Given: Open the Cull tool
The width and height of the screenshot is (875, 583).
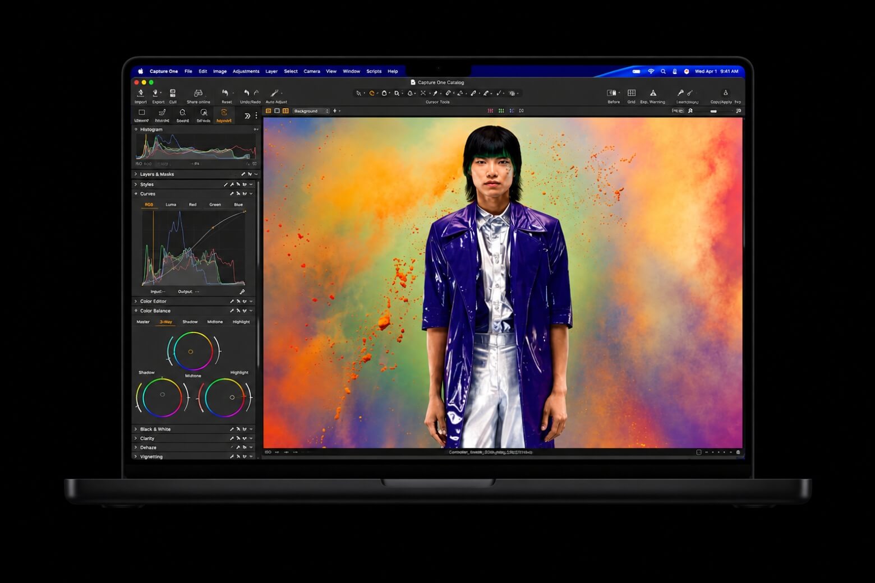Looking at the screenshot, I should coord(173,93).
